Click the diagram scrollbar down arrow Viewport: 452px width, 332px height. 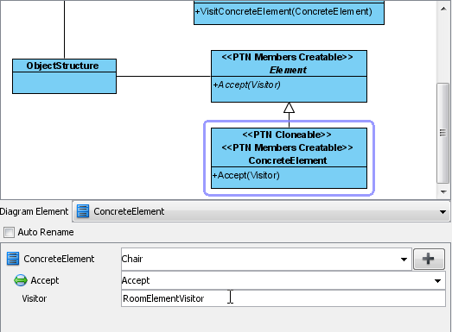(x=443, y=191)
